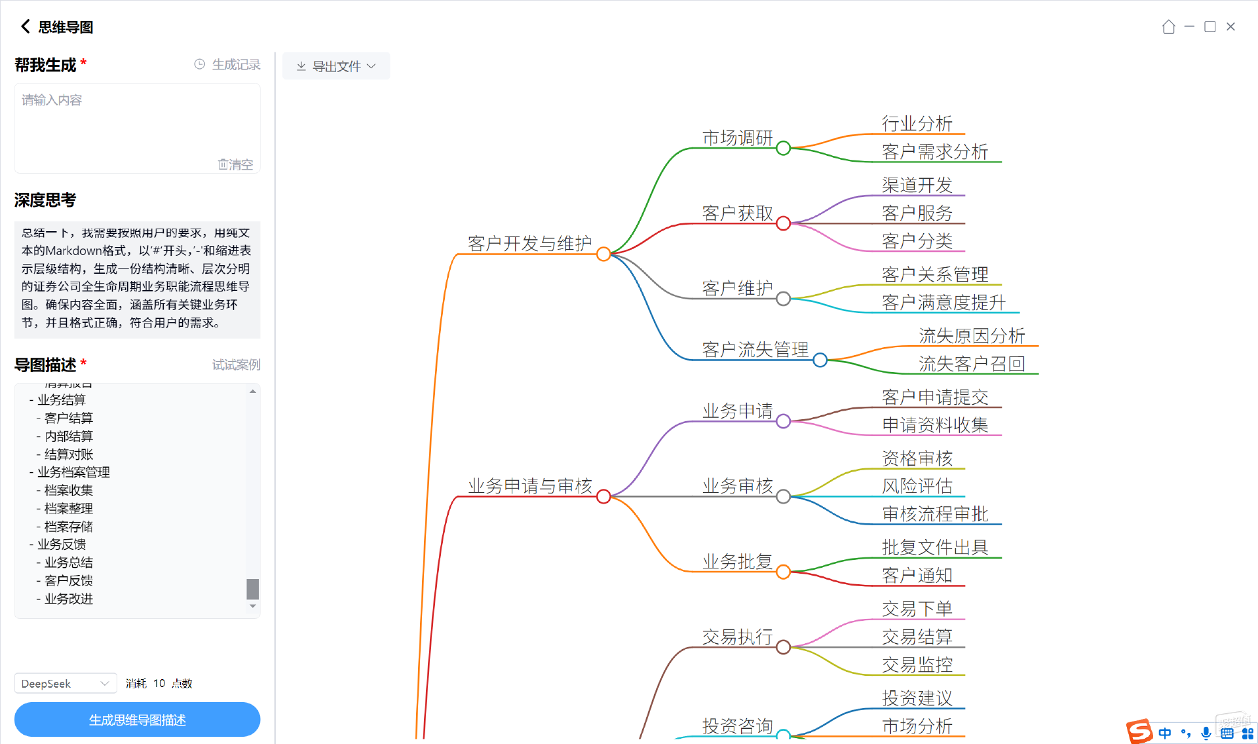Click the microphone icon in the IME bar

pyautogui.click(x=1206, y=734)
